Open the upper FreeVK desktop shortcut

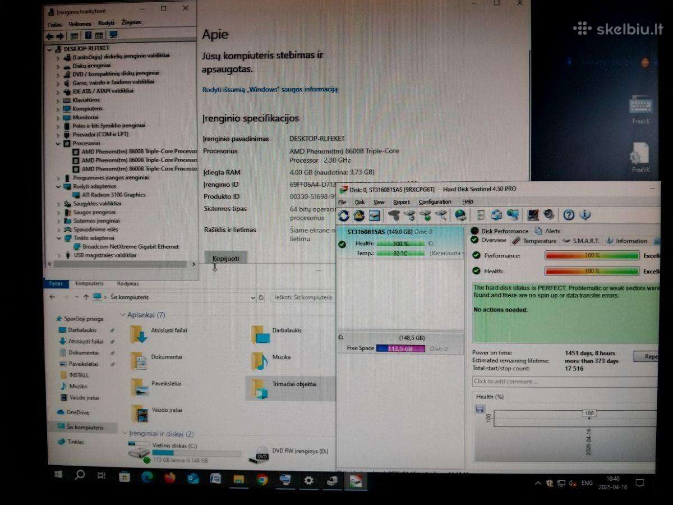click(640, 109)
